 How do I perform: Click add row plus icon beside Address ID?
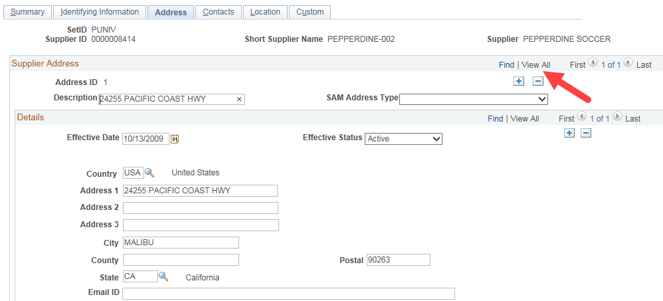point(519,81)
